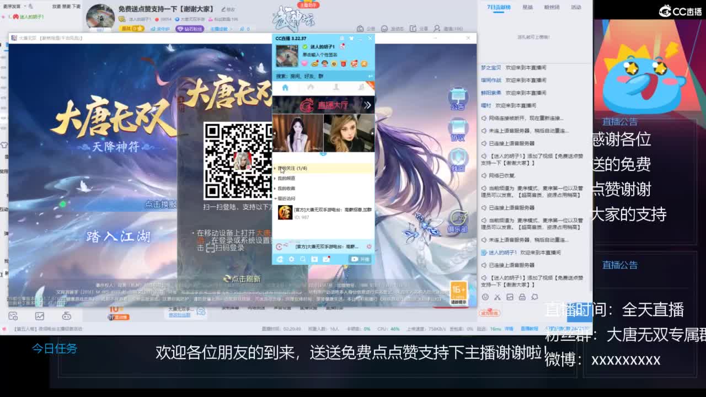The width and height of the screenshot is (706, 397).
Task: Click the 点击换服 link
Action: (161, 204)
